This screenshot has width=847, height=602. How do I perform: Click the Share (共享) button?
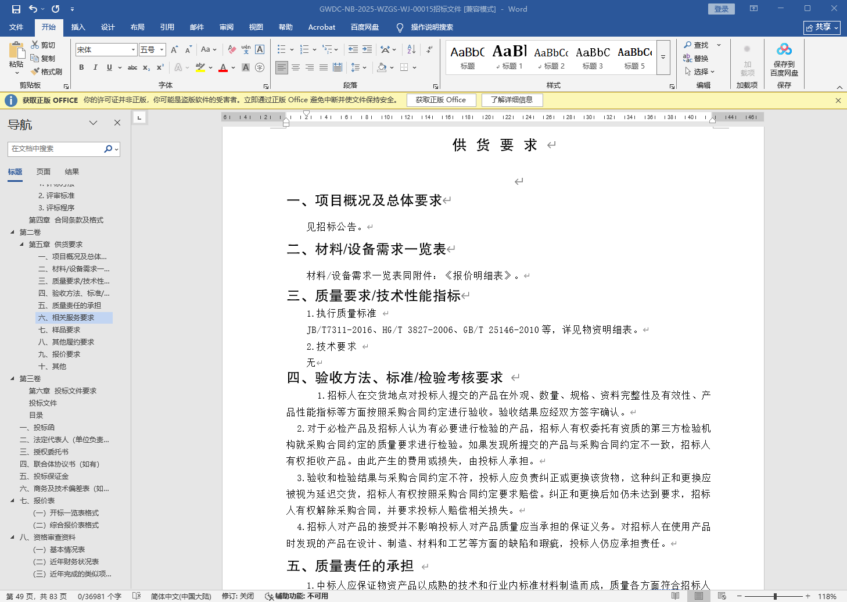822,27
